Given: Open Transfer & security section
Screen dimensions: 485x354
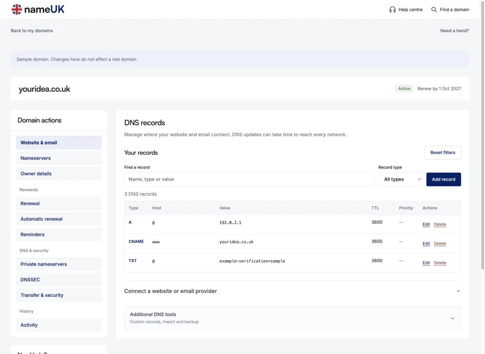Looking at the screenshot, I should coord(59,295).
